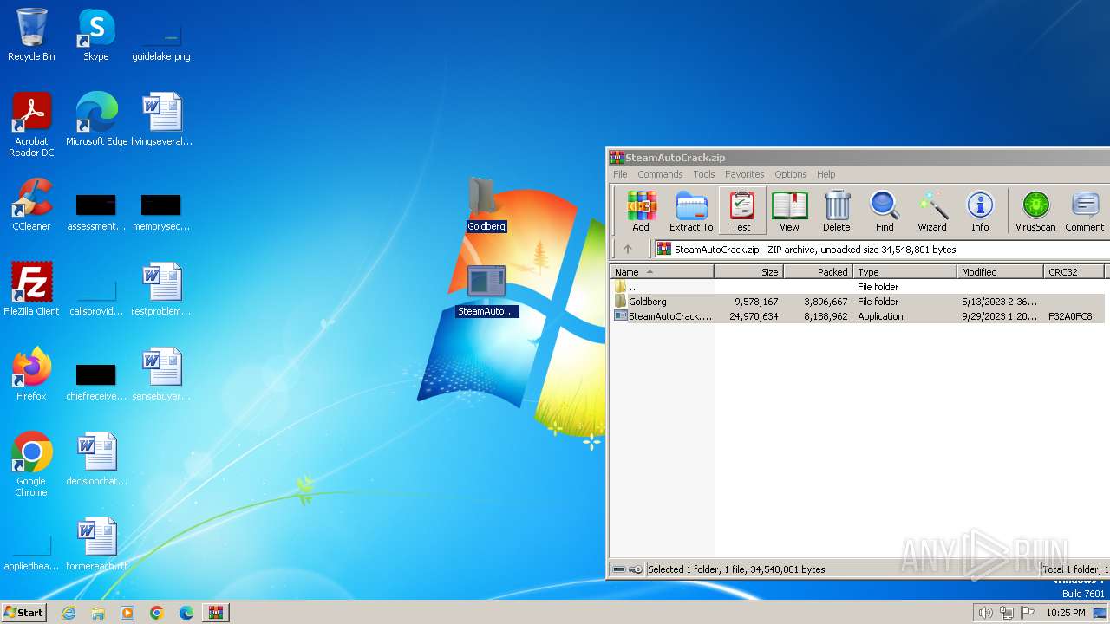Image resolution: width=1110 pixels, height=624 pixels.
Task: Open Windows Explorer taskbar icon
Action: pyautogui.click(x=98, y=613)
